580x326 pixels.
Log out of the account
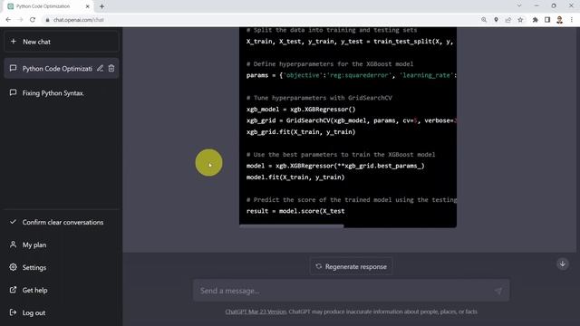pyautogui.click(x=62, y=312)
